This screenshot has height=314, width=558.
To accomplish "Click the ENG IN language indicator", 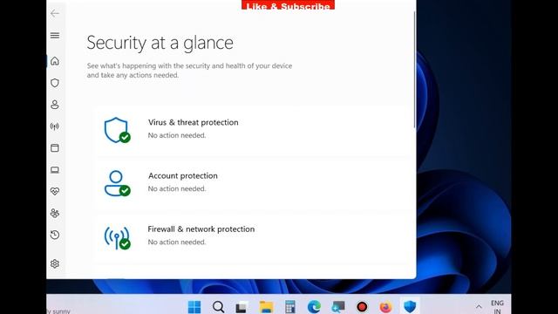I will (x=497, y=307).
